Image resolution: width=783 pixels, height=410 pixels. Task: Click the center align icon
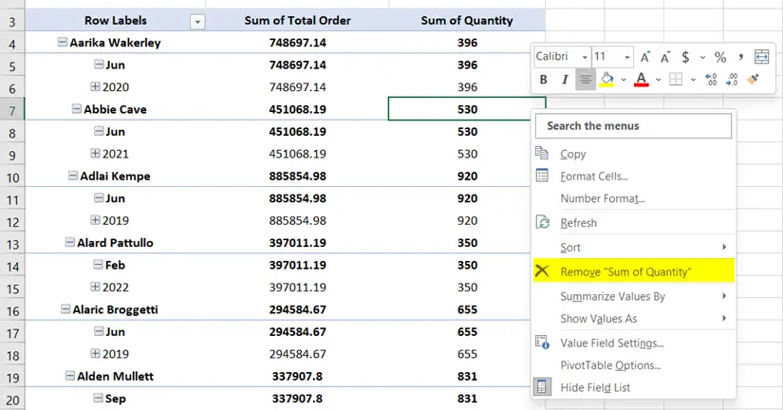coord(586,80)
